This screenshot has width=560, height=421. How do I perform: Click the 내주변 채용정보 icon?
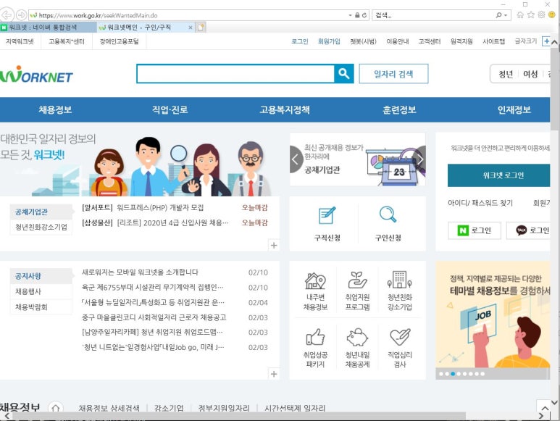point(315,280)
